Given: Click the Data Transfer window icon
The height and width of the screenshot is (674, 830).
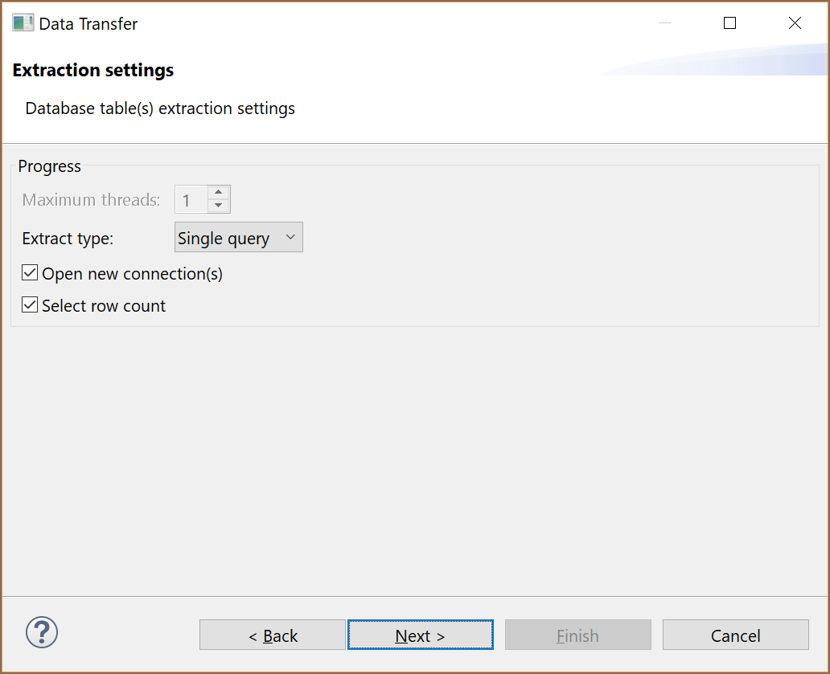Looking at the screenshot, I should tap(23, 23).
